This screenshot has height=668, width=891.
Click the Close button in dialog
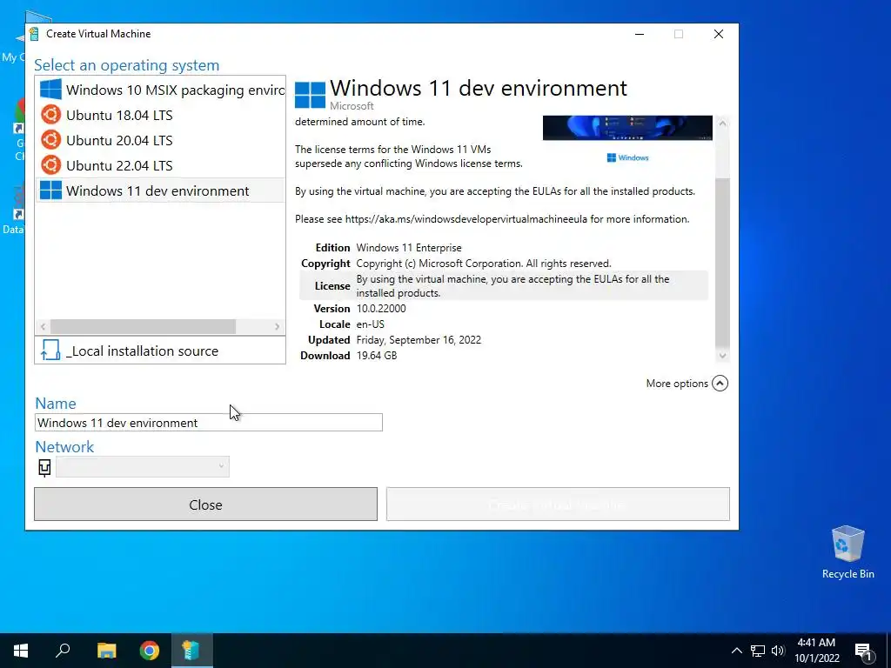205,504
